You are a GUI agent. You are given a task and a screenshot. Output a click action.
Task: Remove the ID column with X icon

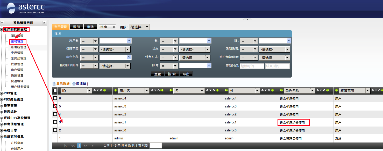pos(101,90)
